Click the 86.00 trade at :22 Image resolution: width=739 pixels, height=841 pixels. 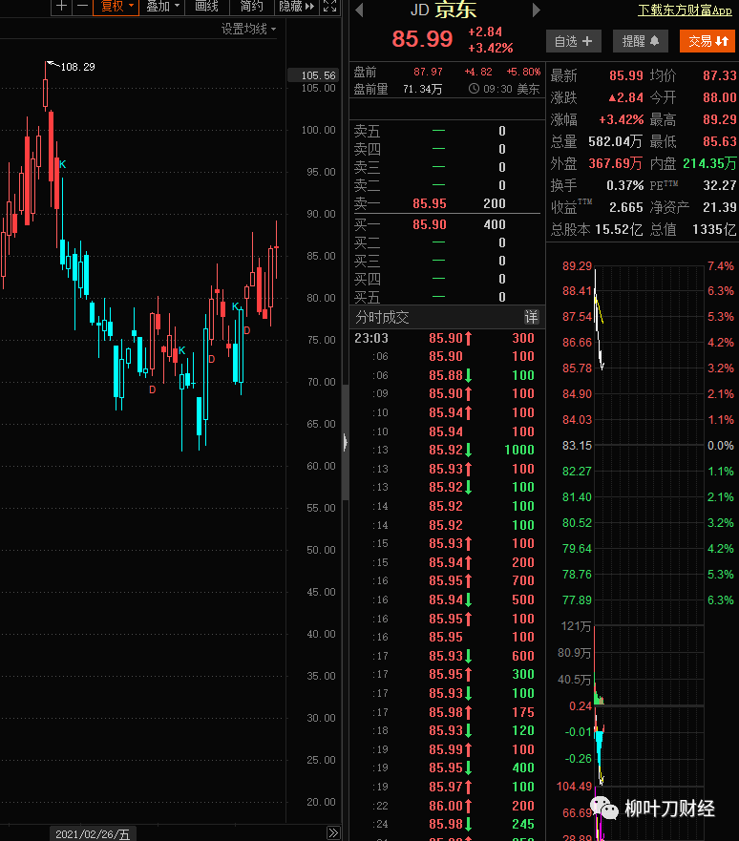[446, 806]
